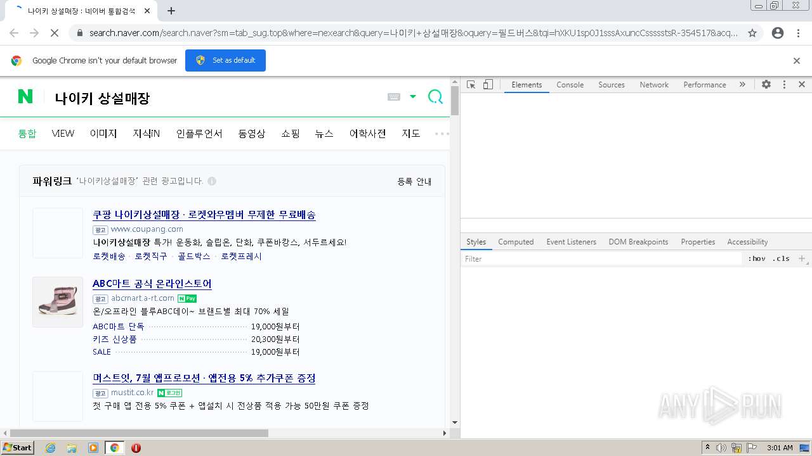Open the Windows Start button

click(x=18, y=448)
